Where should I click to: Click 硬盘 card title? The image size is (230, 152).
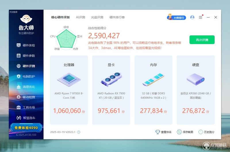195,65
